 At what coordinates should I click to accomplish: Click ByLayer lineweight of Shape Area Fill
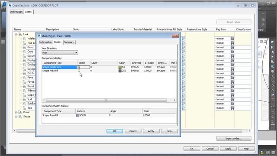point(161,71)
